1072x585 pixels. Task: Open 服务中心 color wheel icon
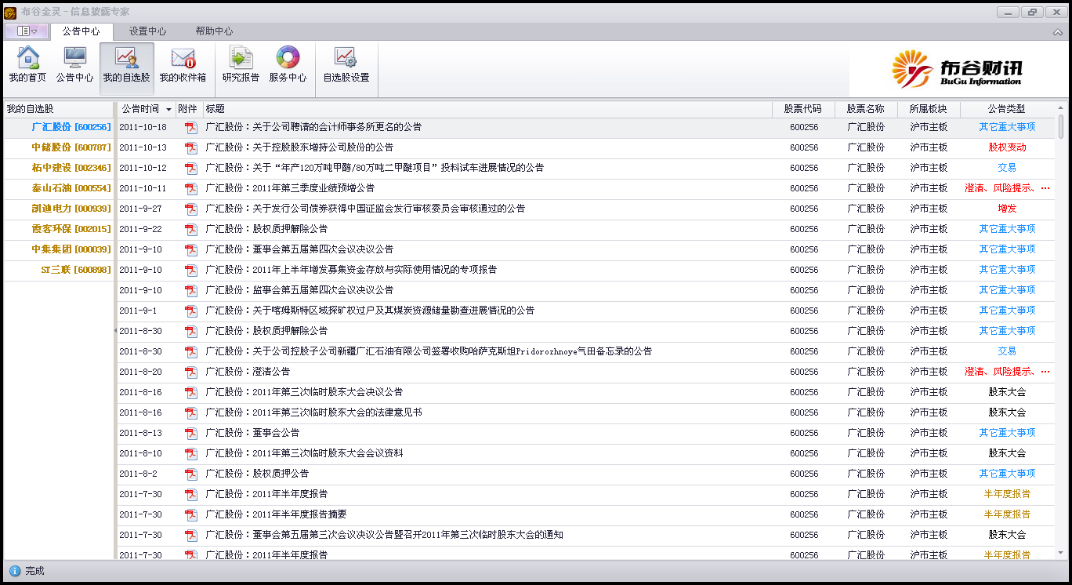click(288, 65)
